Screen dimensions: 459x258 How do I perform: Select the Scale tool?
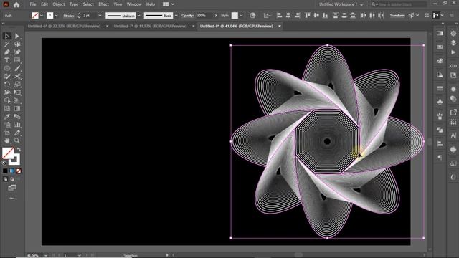17,85
